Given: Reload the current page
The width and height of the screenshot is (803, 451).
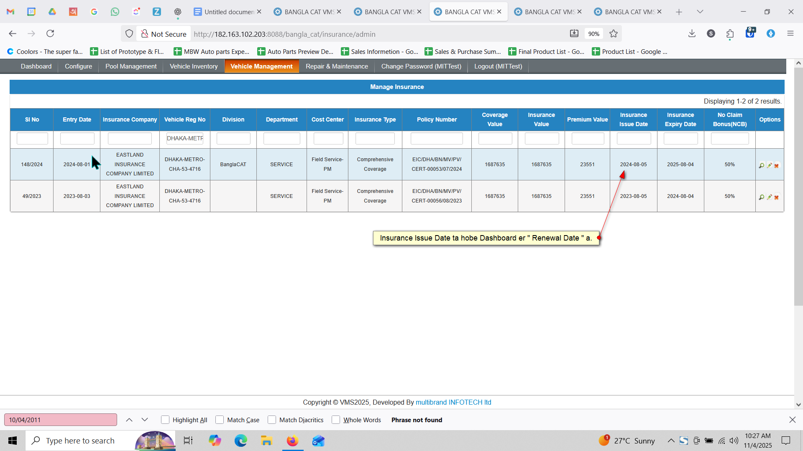Looking at the screenshot, I should [50, 34].
